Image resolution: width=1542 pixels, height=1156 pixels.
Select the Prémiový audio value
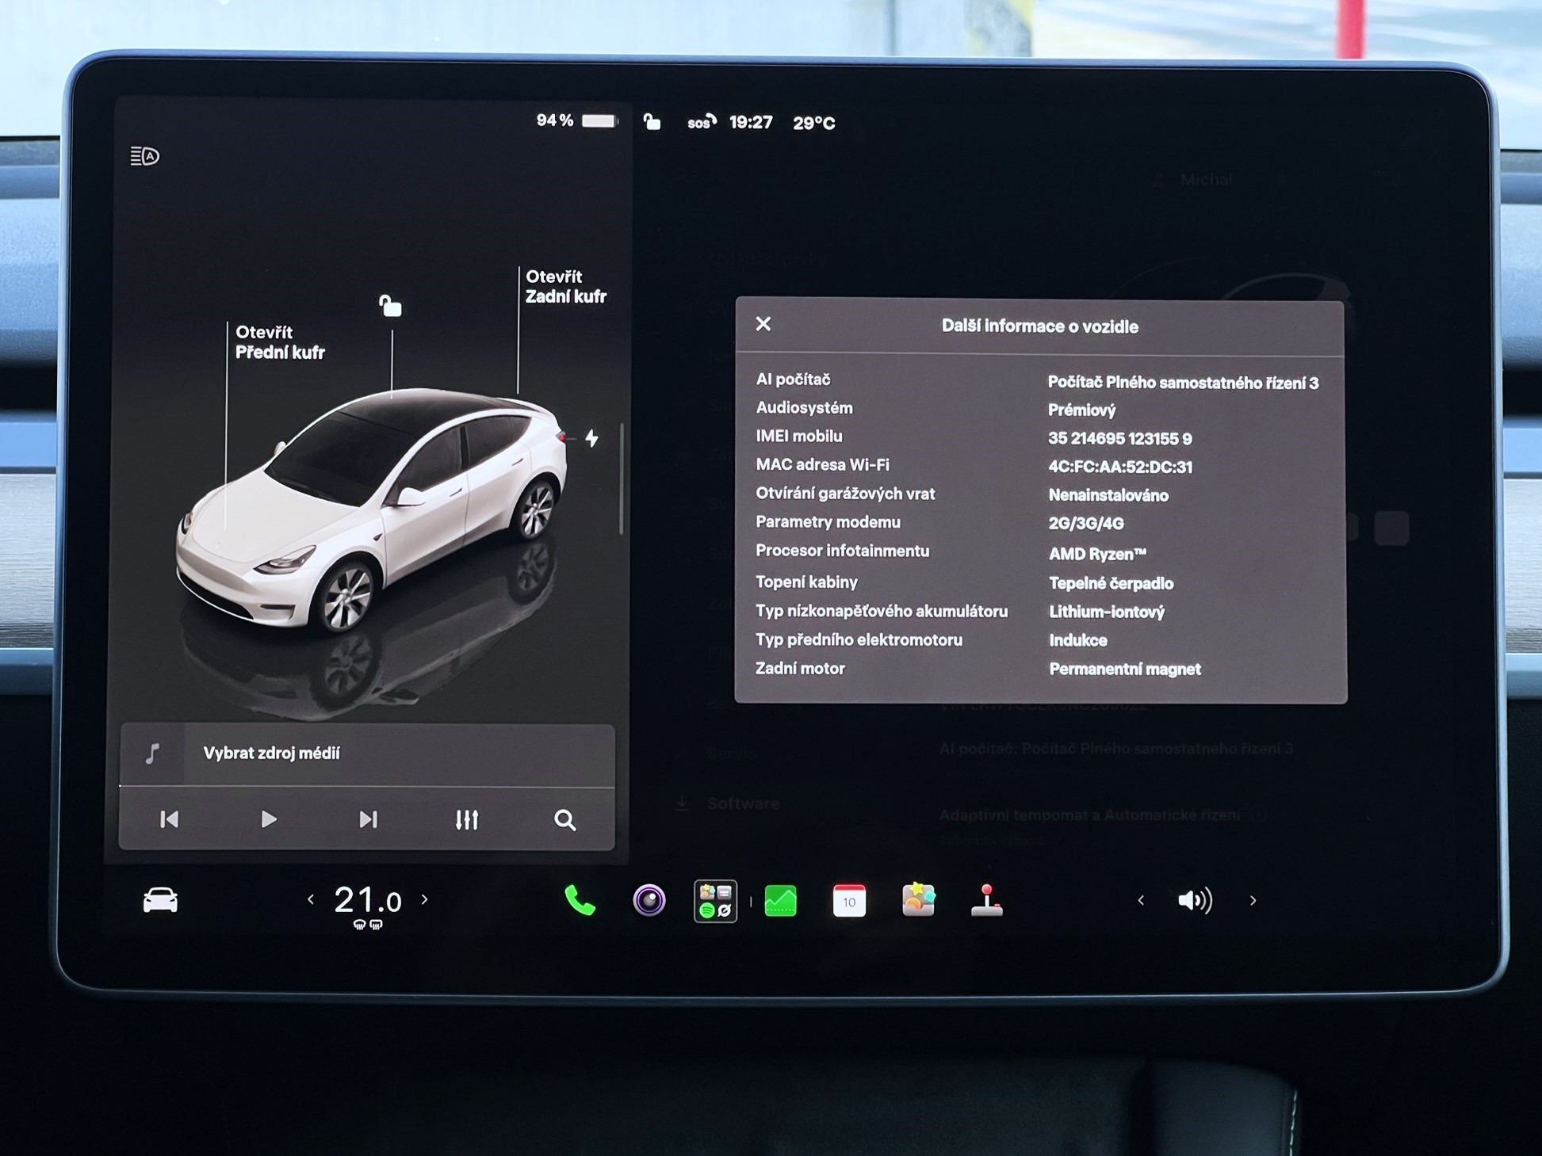pos(1081,410)
